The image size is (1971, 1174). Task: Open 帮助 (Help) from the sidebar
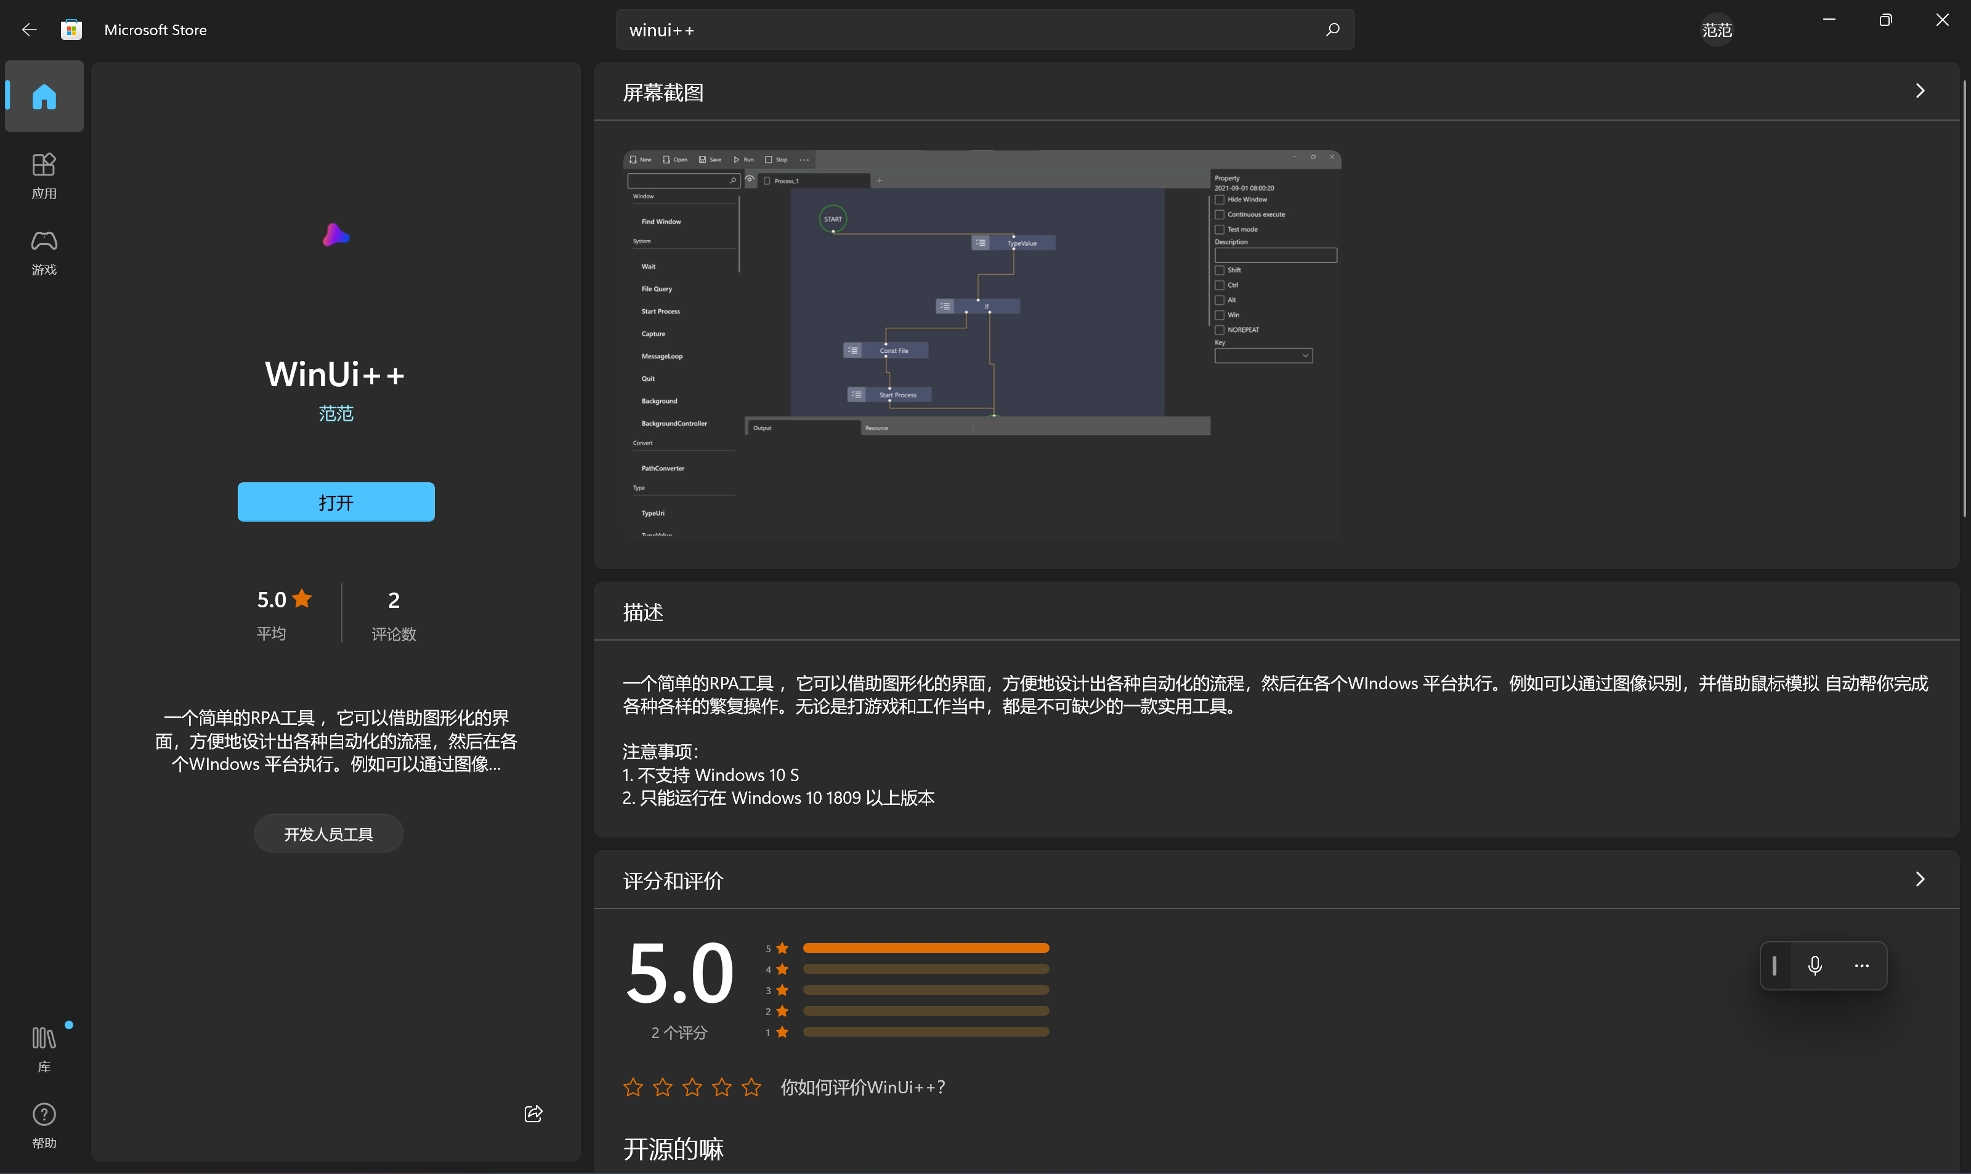click(44, 1123)
